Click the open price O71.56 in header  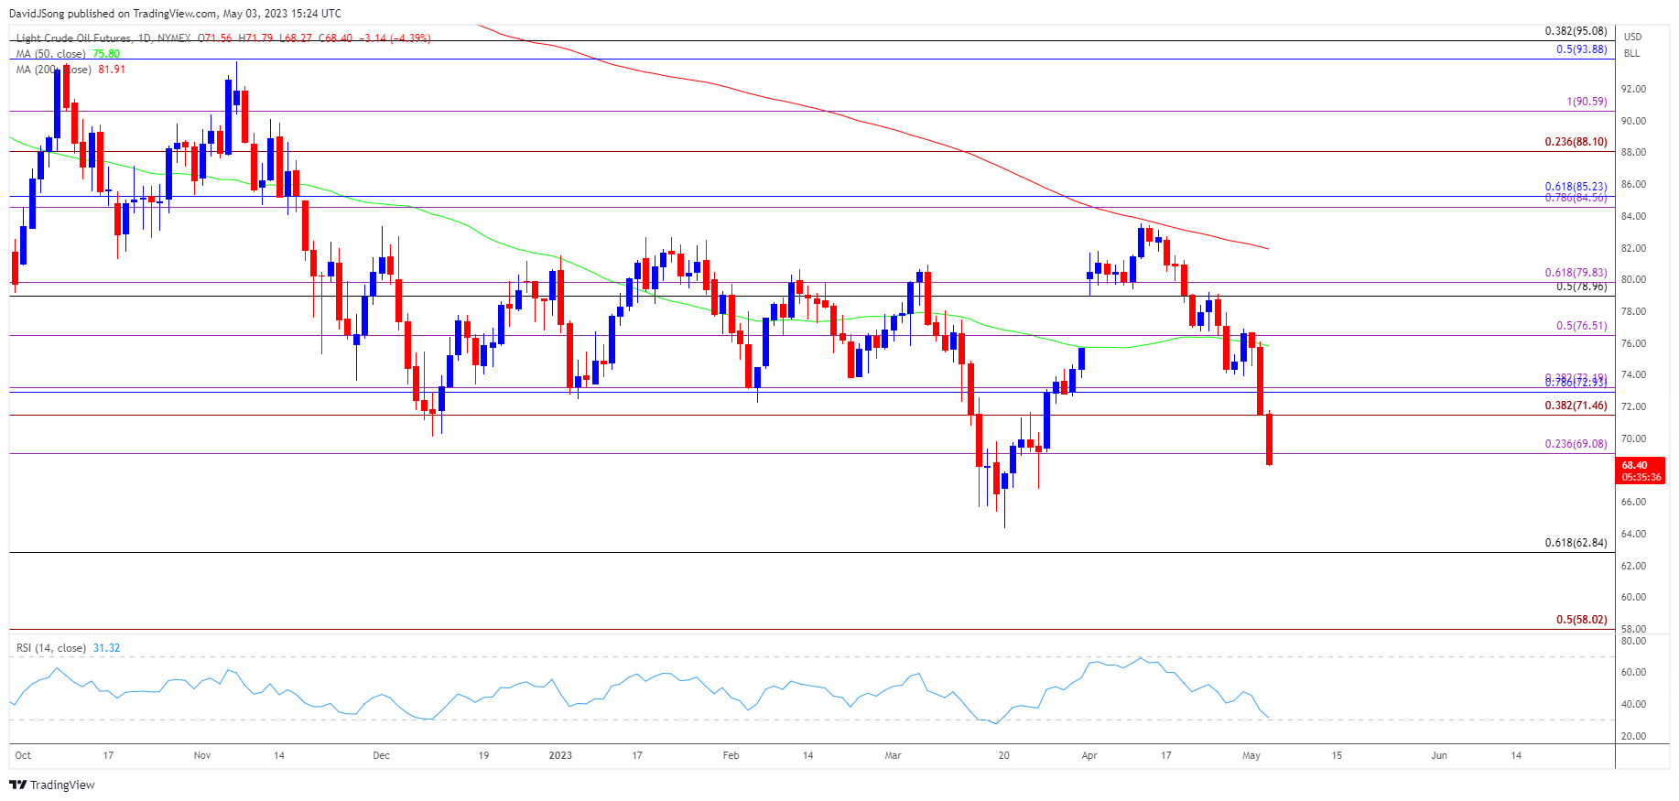(214, 38)
